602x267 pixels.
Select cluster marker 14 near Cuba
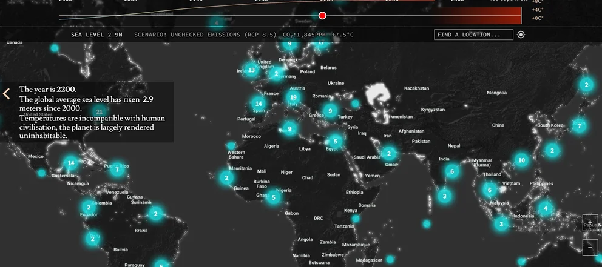71,163
